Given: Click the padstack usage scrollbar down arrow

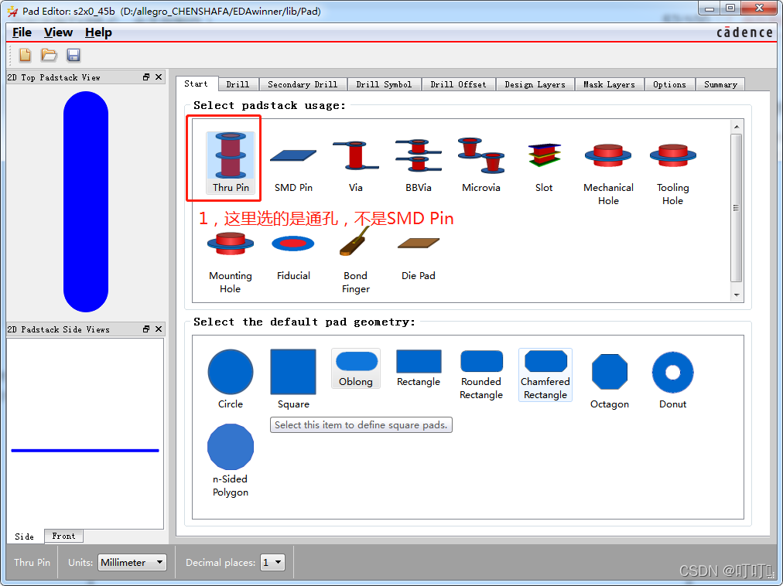Looking at the screenshot, I should click(x=737, y=295).
